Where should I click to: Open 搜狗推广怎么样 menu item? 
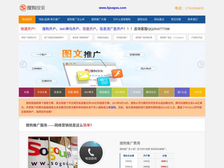76,19
